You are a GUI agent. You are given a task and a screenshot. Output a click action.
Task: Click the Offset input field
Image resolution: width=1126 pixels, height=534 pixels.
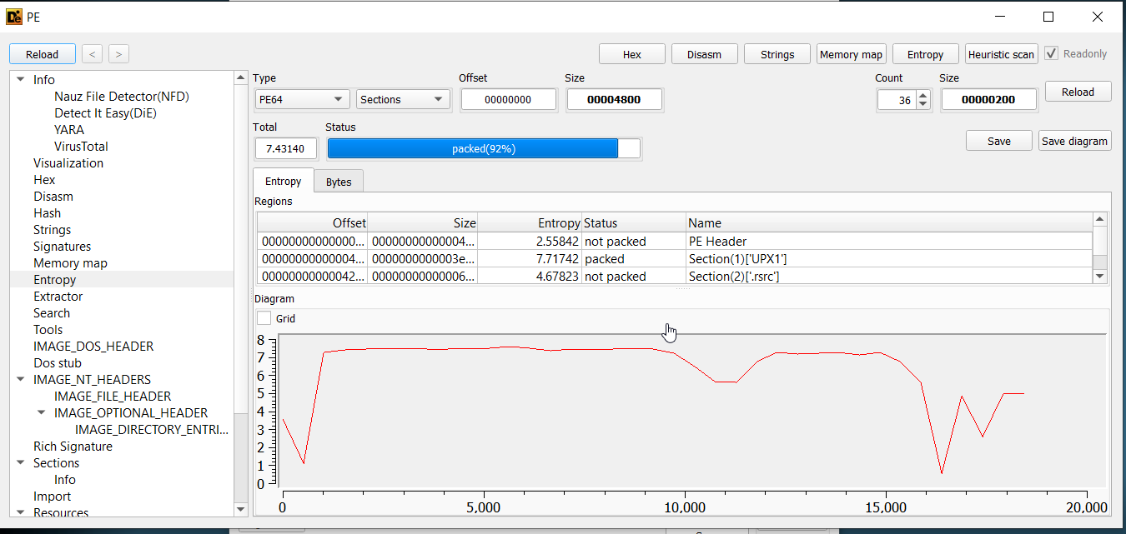(x=508, y=99)
